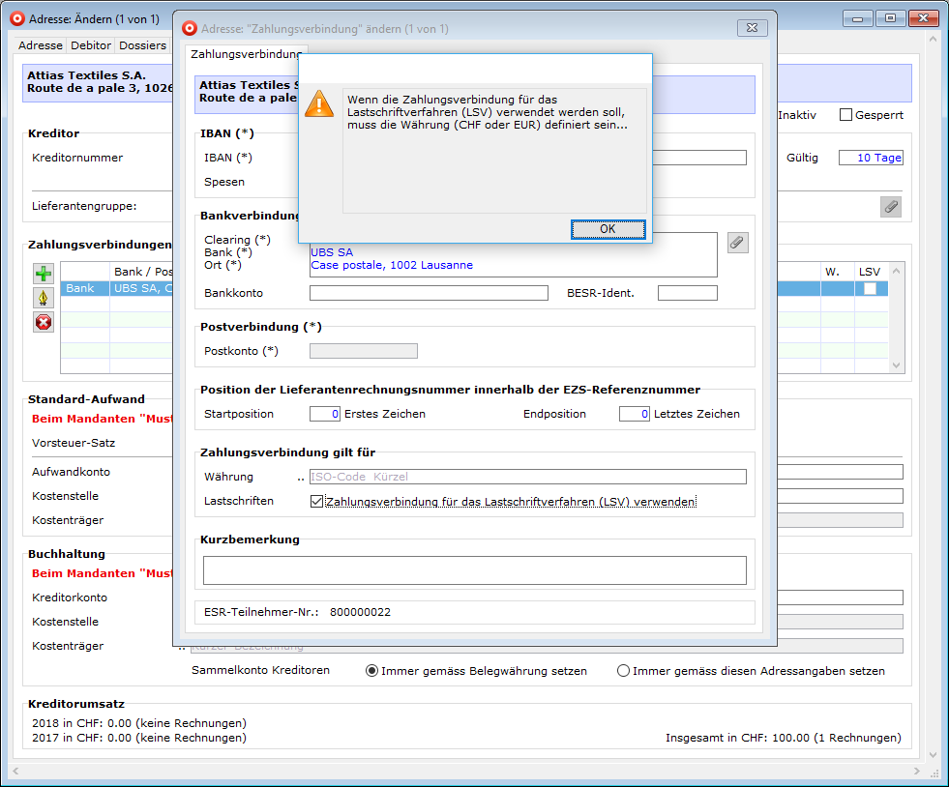The image size is (949, 787).
Task: Click the green plus add payment connection icon
Action: (44, 274)
